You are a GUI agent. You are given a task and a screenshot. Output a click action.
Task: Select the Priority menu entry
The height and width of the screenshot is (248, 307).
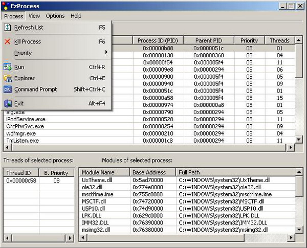coord(57,53)
